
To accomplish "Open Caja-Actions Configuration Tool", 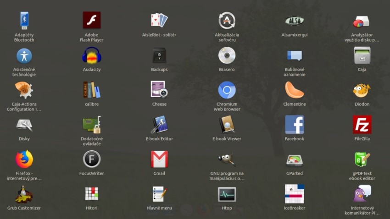I will click(24, 90).
